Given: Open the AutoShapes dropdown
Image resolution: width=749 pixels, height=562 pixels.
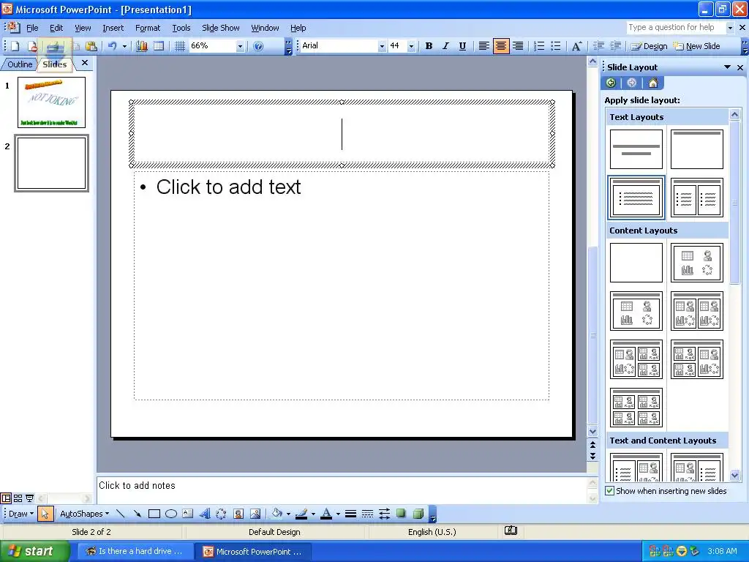Looking at the screenshot, I should tap(84, 514).
